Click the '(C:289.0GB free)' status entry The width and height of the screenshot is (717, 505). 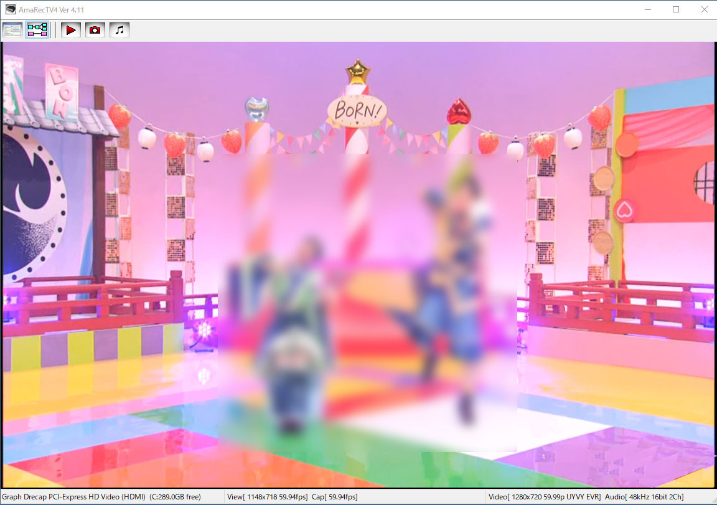point(175,497)
